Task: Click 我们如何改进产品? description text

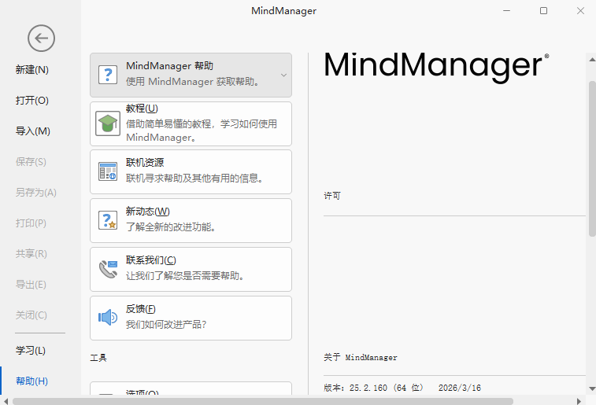Action: click(x=166, y=325)
